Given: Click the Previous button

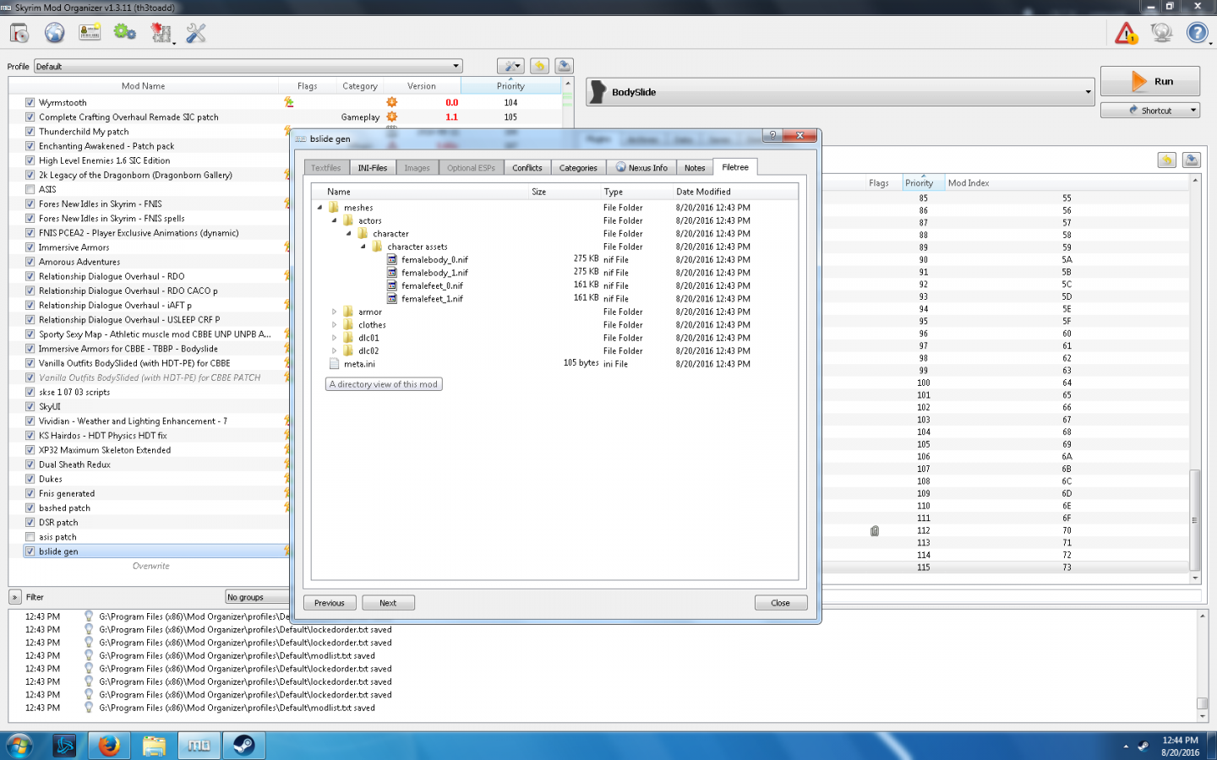Looking at the screenshot, I should click(x=330, y=603).
